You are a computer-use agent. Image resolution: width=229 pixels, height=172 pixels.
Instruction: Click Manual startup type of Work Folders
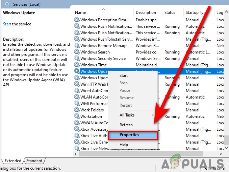(x=193, y=110)
